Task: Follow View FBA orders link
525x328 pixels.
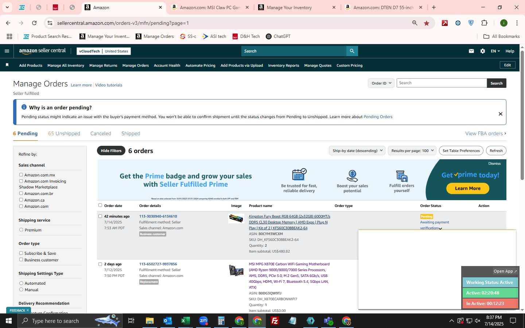Action: click(x=486, y=133)
